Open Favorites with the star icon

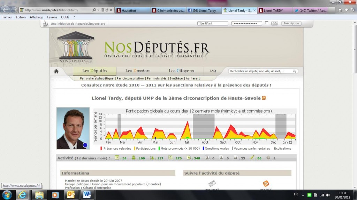tap(346, 10)
